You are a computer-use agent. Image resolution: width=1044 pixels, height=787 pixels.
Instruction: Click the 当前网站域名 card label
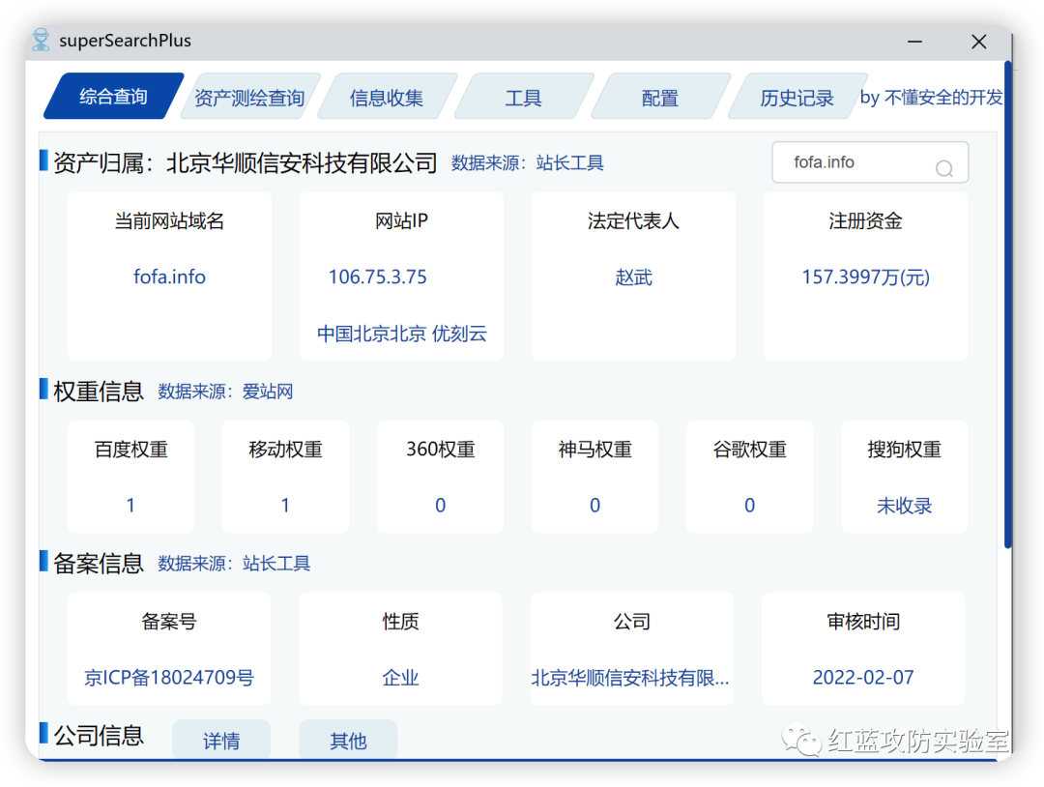tap(170, 221)
